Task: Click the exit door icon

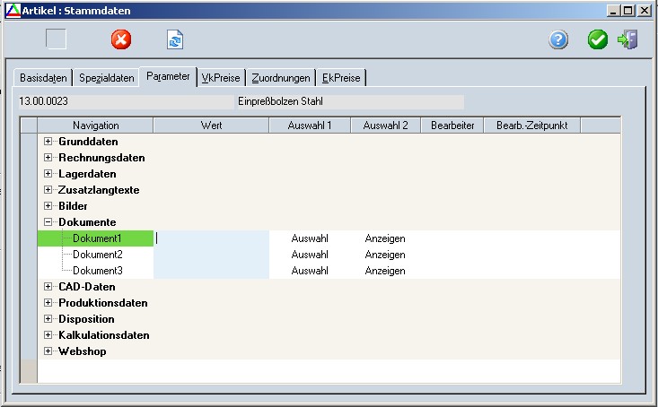Action: coord(627,39)
